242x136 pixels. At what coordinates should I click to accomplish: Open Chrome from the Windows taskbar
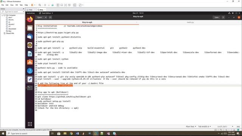[71, 133]
